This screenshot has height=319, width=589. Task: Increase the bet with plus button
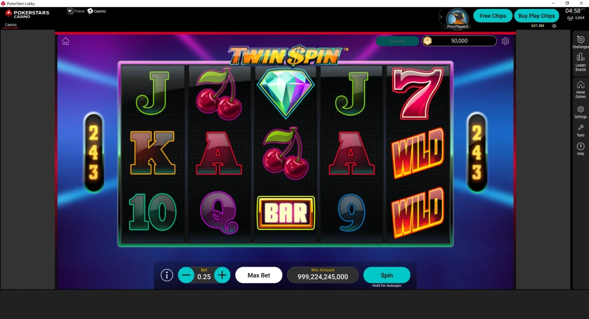click(222, 275)
